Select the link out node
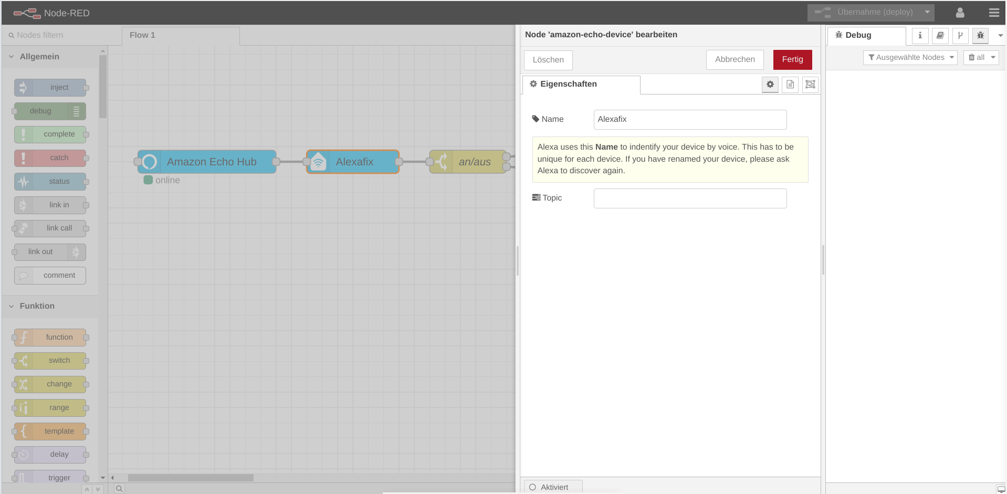This screenshot has width=1007, height=494. (x=50, y=252)
